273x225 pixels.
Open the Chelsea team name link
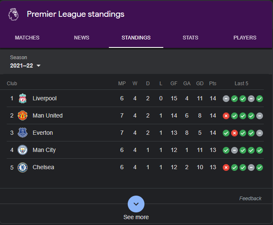pyautogui.click(x=44, y=167)
